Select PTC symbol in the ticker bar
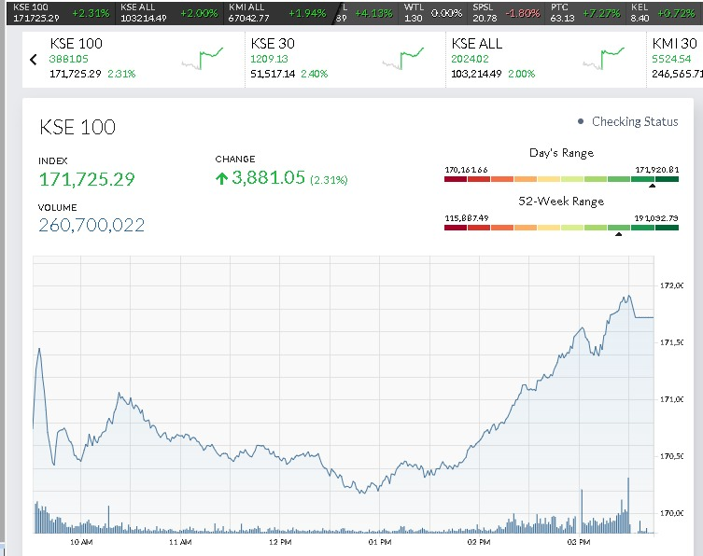Screen dimensions: 703x556 pos(584,13)
